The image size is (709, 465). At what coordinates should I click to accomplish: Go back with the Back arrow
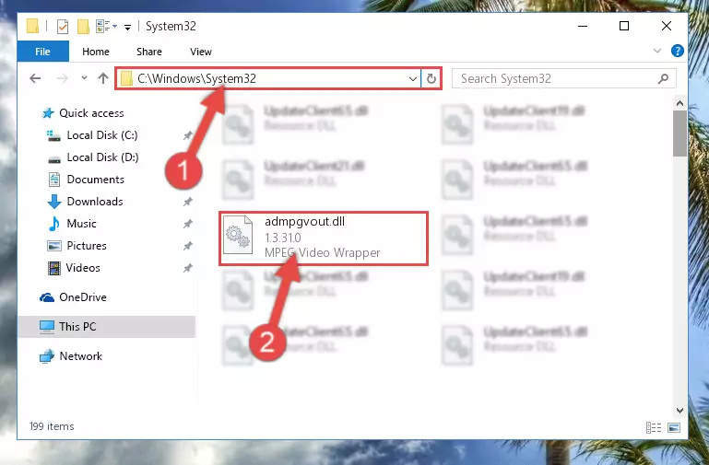coord(35,78)
